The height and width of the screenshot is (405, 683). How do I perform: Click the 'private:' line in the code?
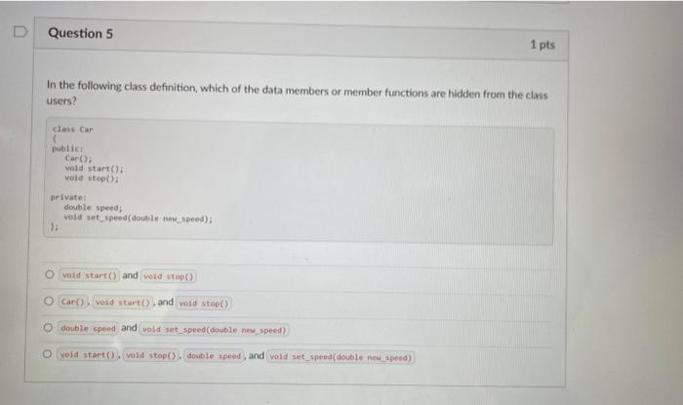point(68,197)
